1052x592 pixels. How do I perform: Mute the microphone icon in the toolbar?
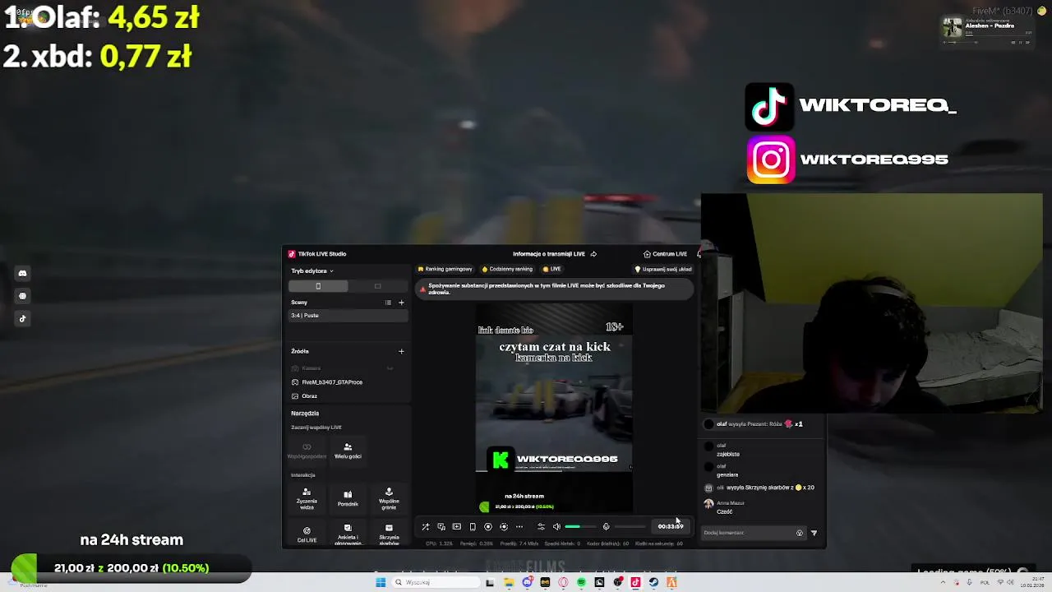607,527
